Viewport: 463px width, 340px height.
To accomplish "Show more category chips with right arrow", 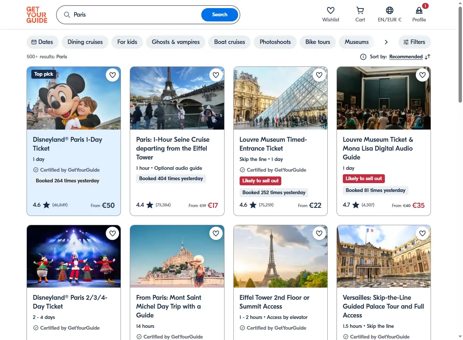I will pyautogui.click(x=386, y=42).
